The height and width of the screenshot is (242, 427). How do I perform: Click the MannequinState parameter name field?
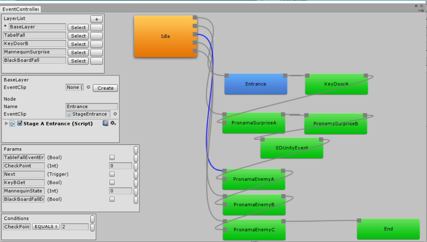click(x=24, y=191)
